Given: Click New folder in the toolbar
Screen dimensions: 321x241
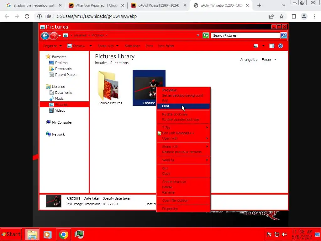Looking at the screenshot, I should click(x=166, y=46).
